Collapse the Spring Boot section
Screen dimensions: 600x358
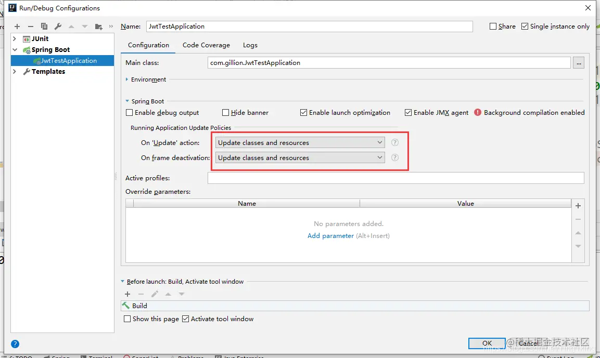click(x=127, y=101)
